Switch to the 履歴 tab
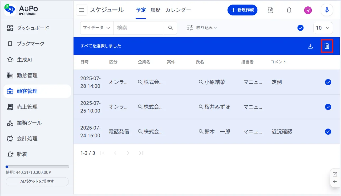The height and width of the screenshot is (196, 341). tap(156, 10)
